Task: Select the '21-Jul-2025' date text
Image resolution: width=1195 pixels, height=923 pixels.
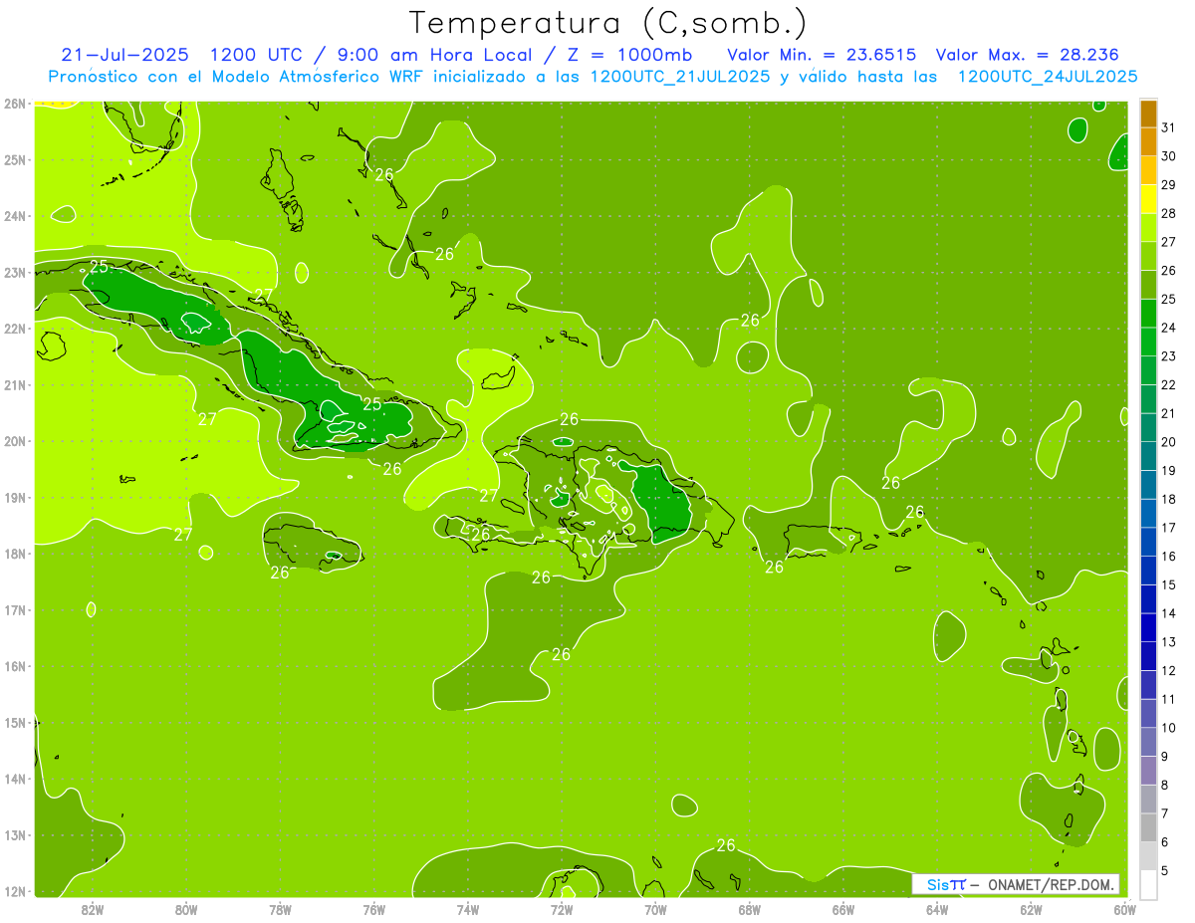Action: click(123, 54)
